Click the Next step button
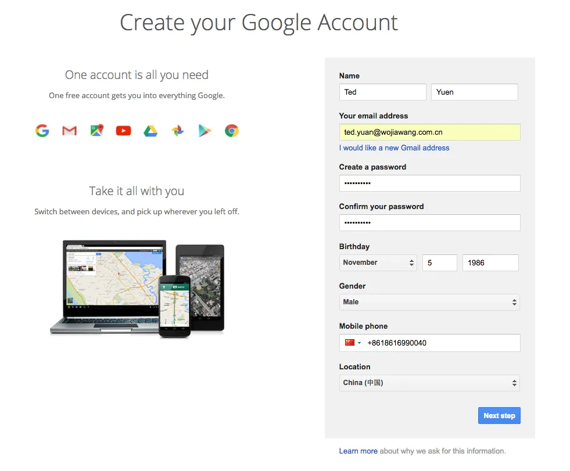This screenshot has height=471, width=570. coord(499,415)
